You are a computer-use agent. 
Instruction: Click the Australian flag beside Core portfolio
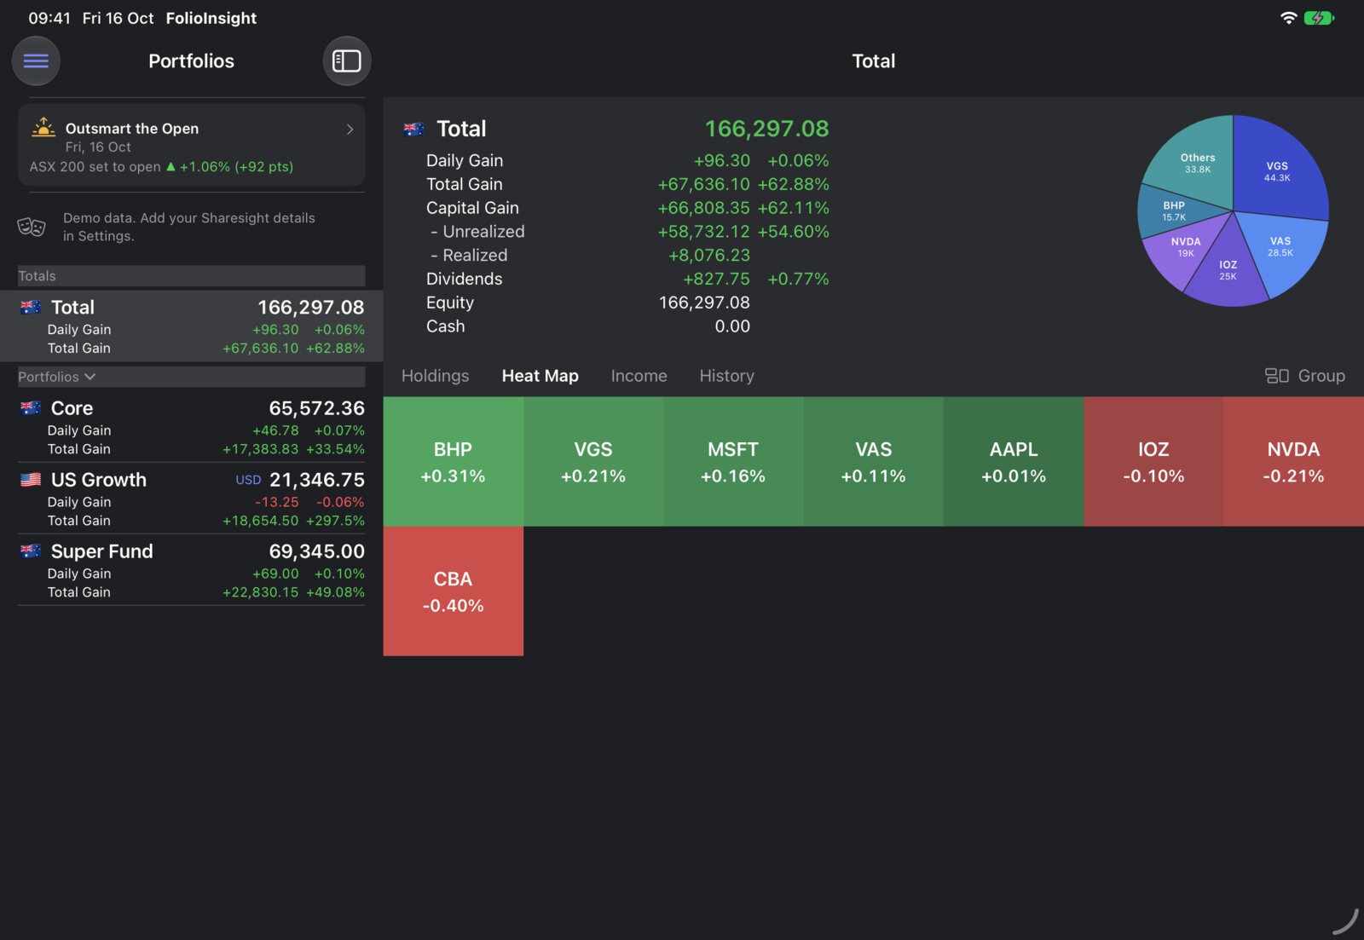pyautogui.click(x=31, y=408)
